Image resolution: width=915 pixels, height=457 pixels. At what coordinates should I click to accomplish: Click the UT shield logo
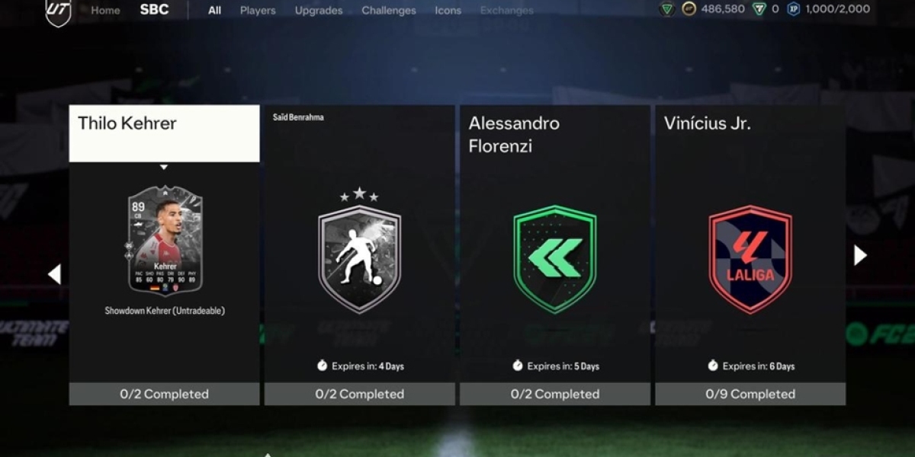click(58, 11)
